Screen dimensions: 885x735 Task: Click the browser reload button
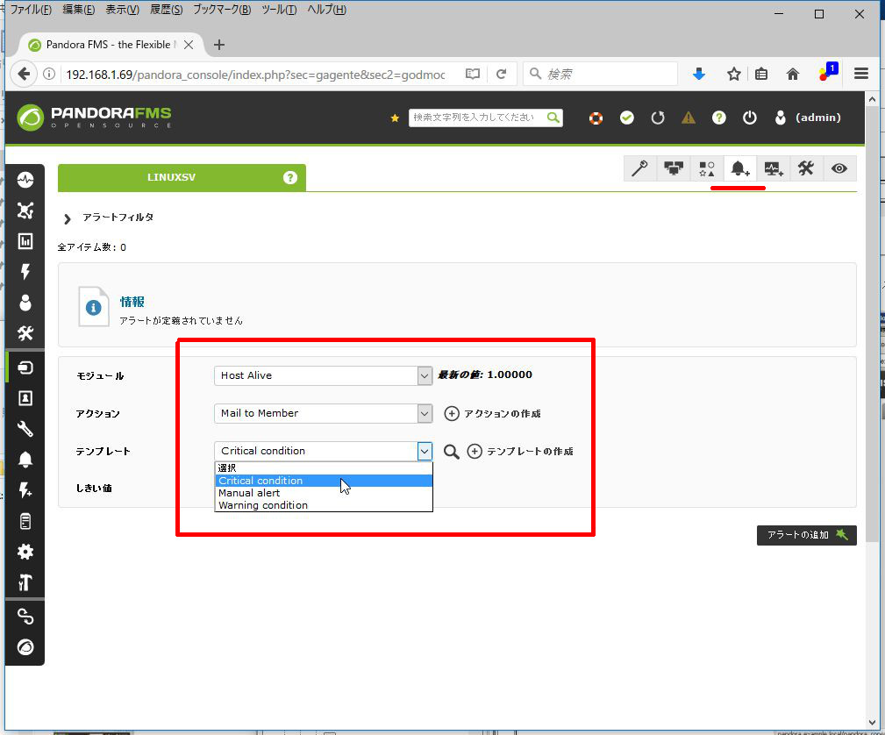click(501, 74)
